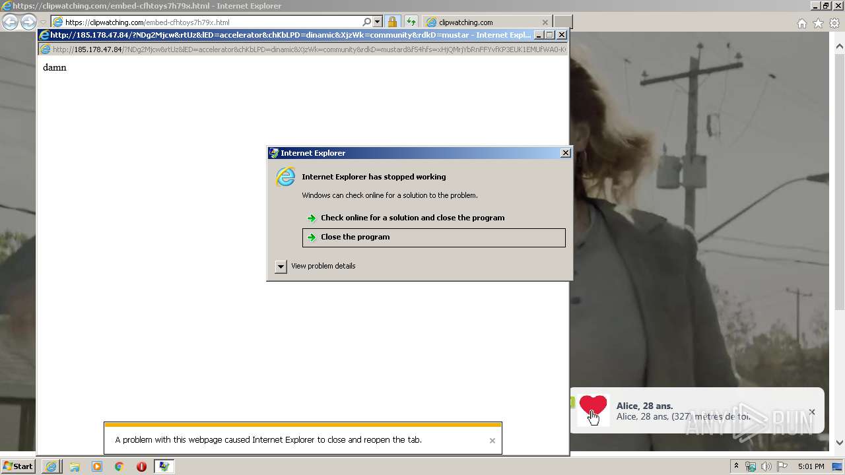Open Action Center flag icon
Screen dimensions: 845x475
click(782, 466)
